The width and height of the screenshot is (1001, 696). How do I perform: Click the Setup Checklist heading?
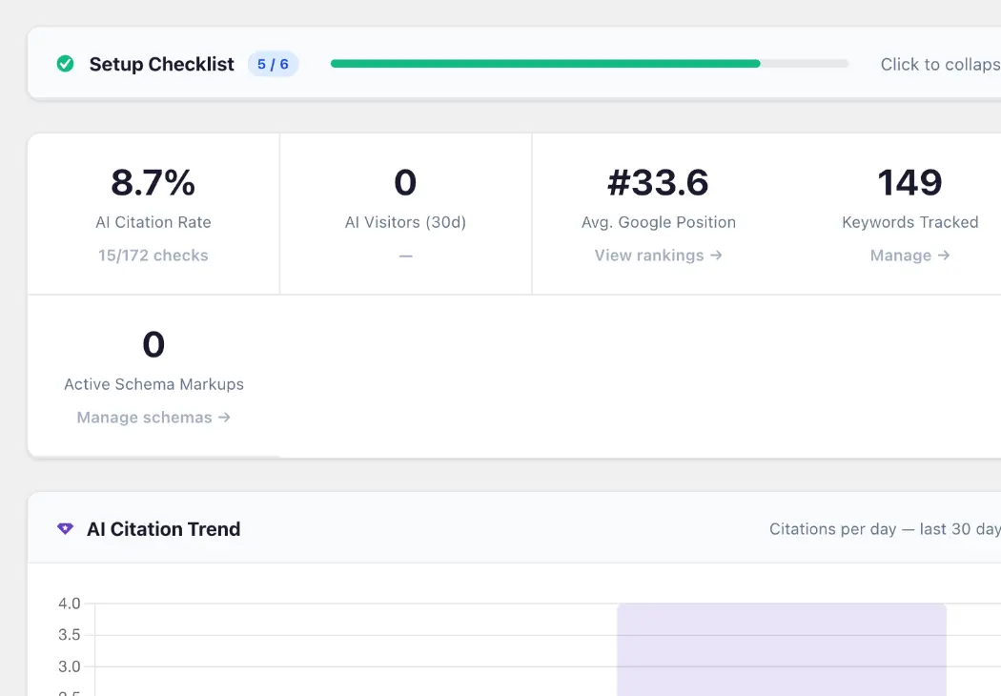point(161,64)
